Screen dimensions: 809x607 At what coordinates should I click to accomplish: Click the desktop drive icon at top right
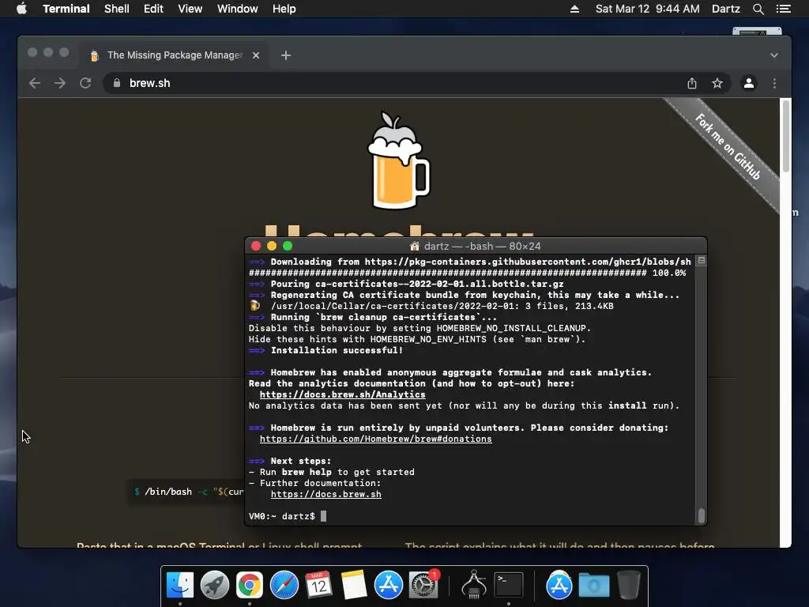tap(757, 31)
